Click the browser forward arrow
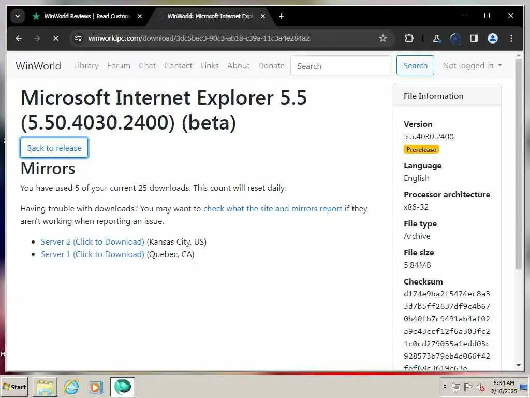The image size is (530, 398). (x=37, y=38)
